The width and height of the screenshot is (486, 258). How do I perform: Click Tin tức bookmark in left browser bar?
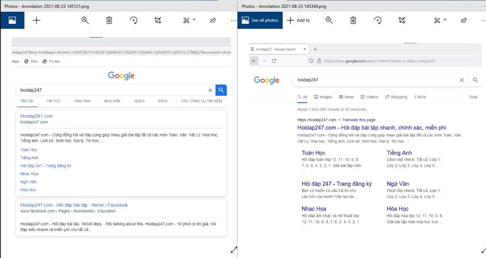pos(51,61)
